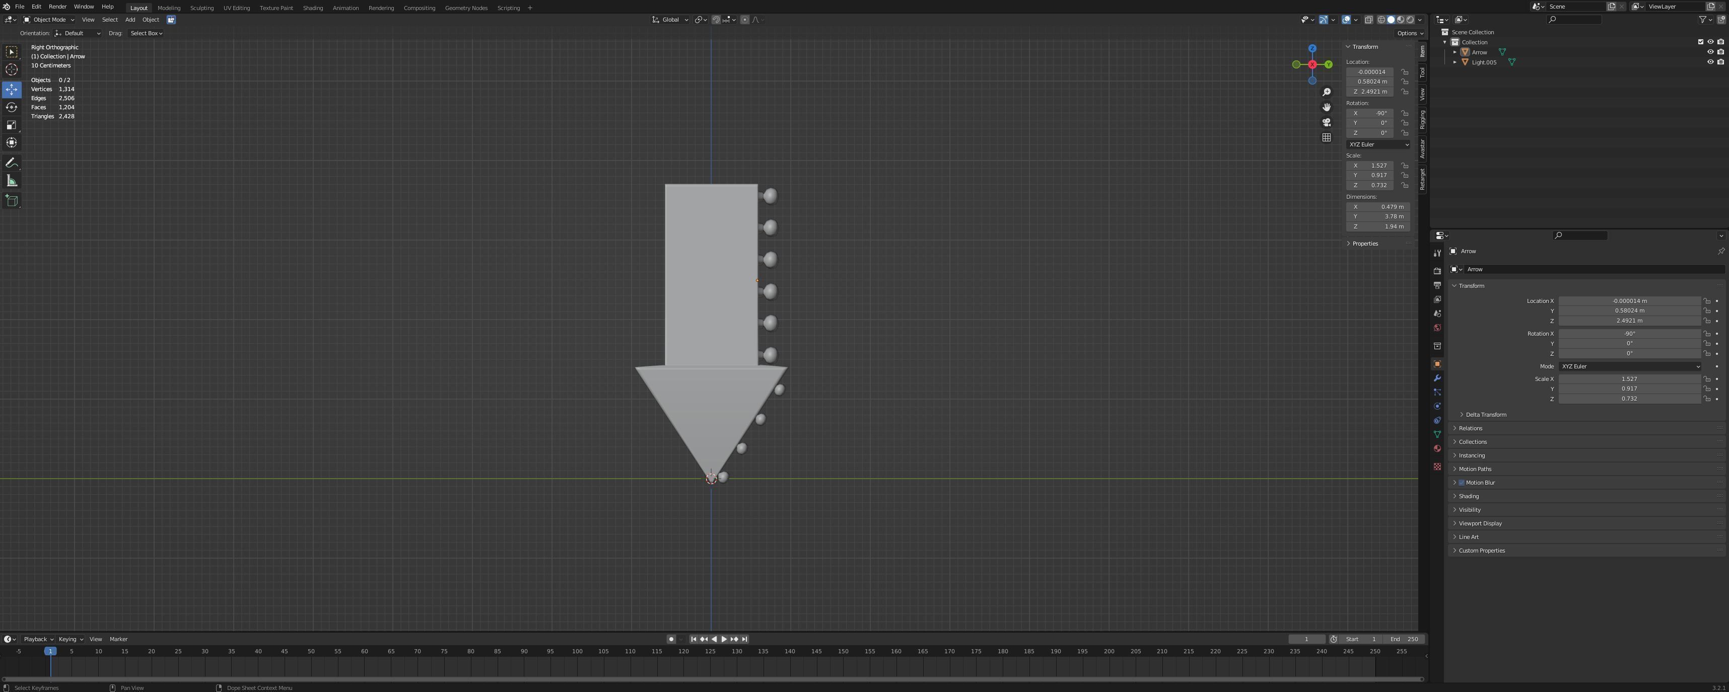Open Object Mode dropdown
The width and height of the screenshot is (1729, 692).
49,20
